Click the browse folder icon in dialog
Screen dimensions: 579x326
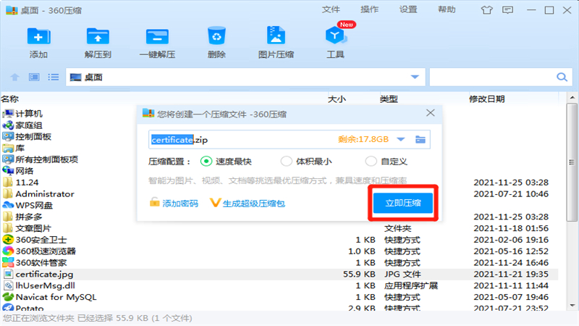(420, 139)
